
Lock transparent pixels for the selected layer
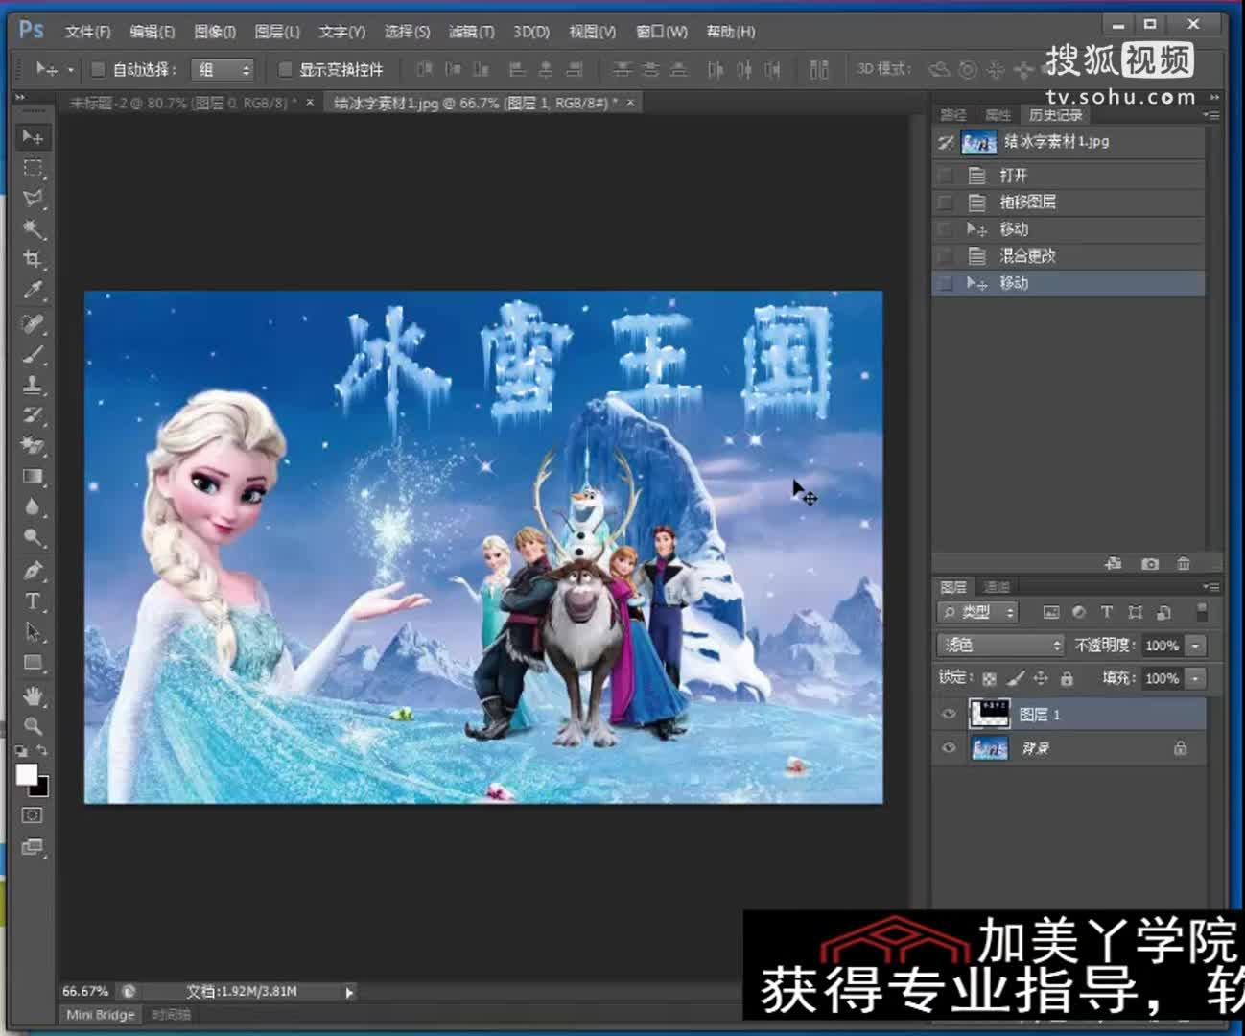tap(988, 679)
